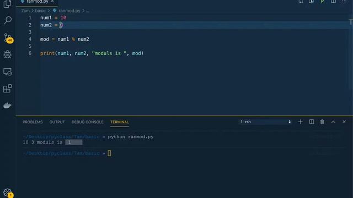353x198 pixels.
Task: Run the Python file with play icon
Action: point(322,2)
